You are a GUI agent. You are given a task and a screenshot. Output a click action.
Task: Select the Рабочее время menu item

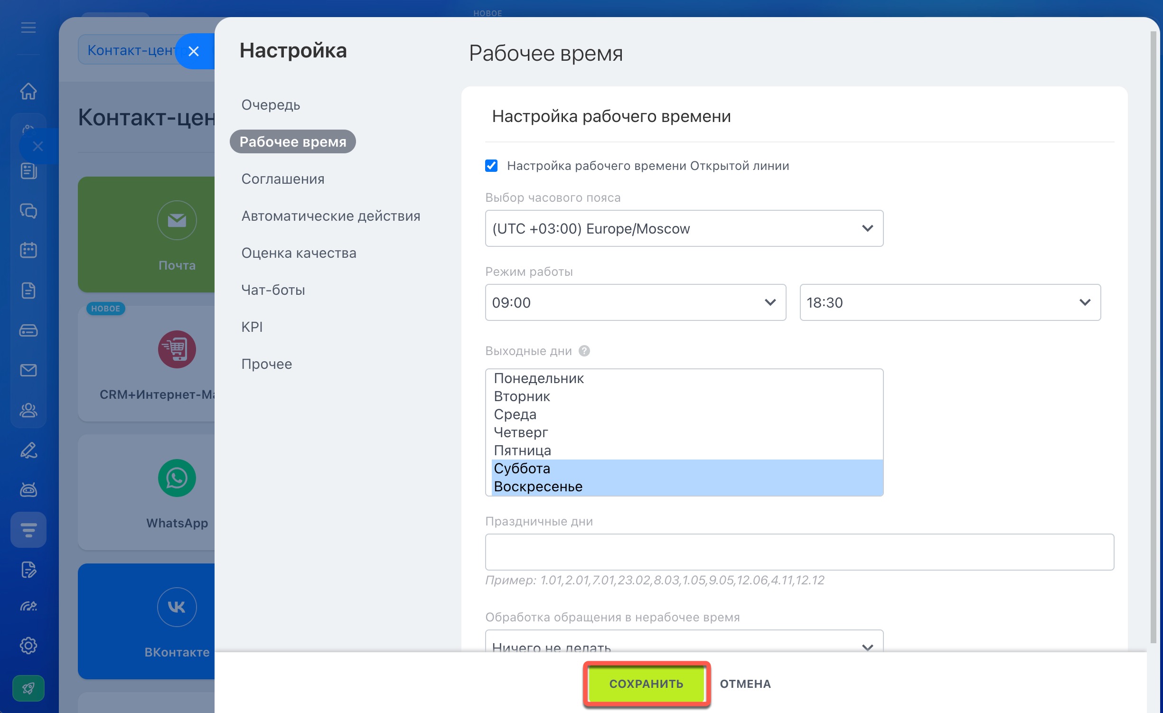click(x=293, y=141)
